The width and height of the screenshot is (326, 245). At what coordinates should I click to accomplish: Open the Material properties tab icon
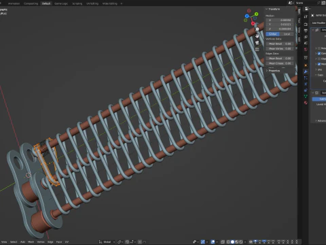tap(306, 103)
